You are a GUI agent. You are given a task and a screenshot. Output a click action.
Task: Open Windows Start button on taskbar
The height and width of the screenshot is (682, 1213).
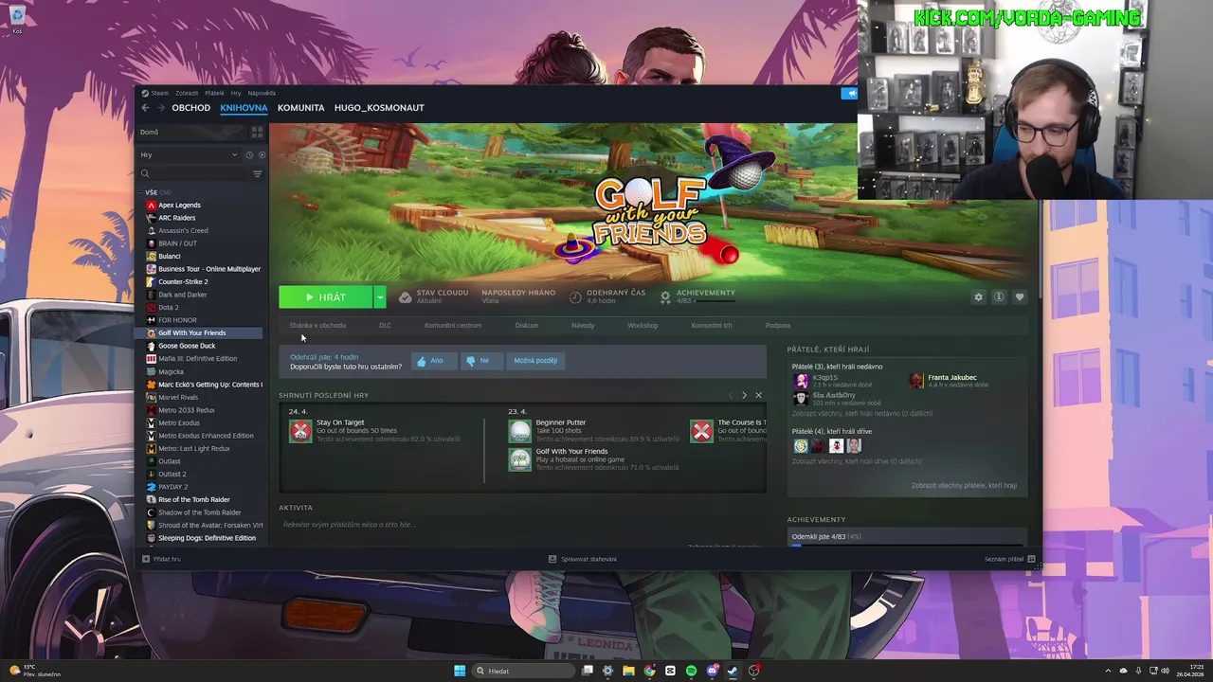460,671
